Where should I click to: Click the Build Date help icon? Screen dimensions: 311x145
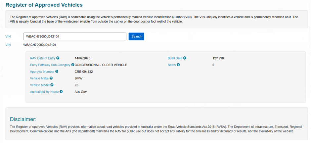coord(185,58)
